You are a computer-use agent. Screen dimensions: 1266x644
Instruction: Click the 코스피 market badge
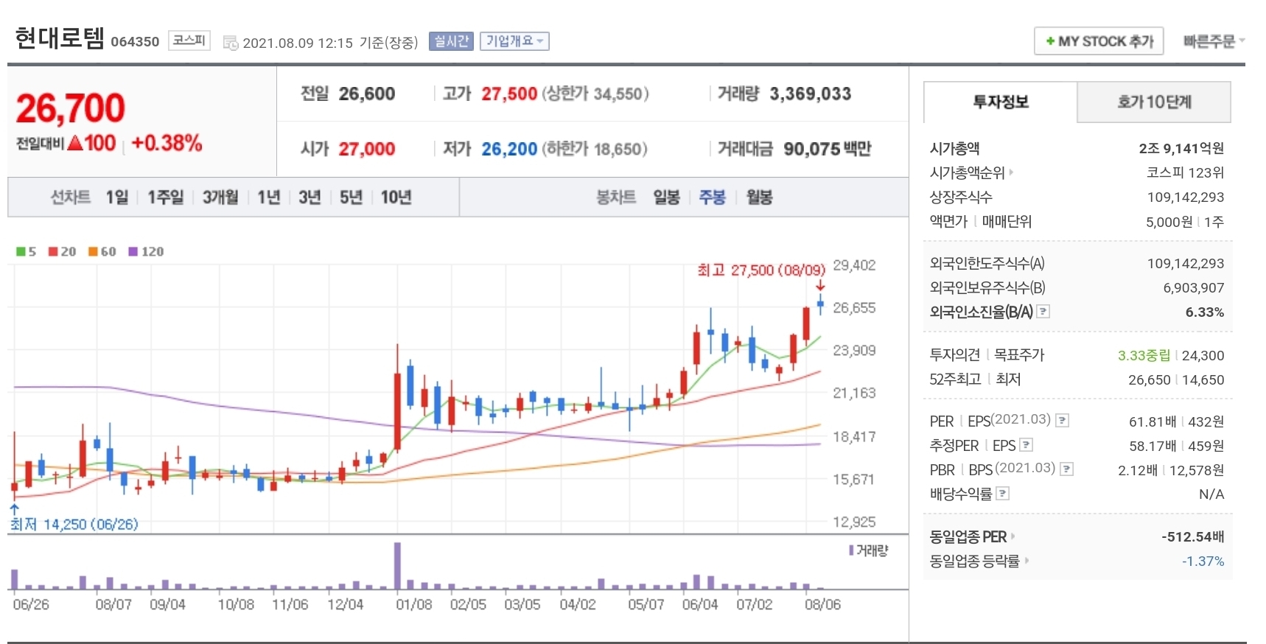[189, 41]
